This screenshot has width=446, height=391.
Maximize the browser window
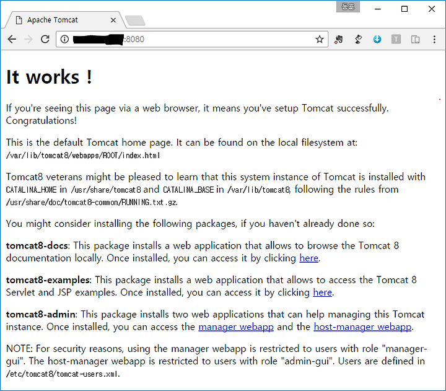[x=404, y=9]
